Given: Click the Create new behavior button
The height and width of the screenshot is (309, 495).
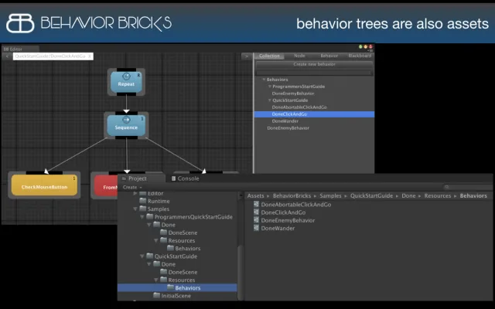Looking at the screenshot, I should coord(314,64).
